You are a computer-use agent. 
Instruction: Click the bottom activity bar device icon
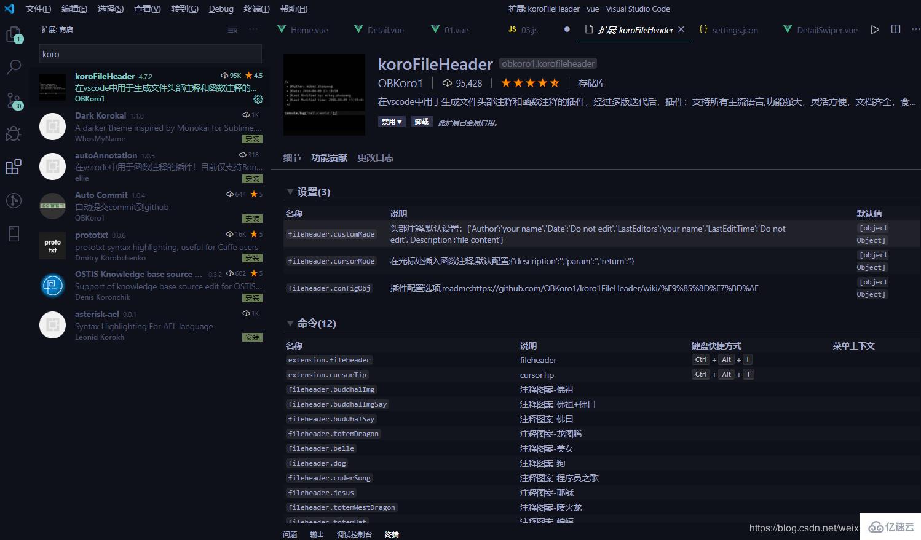(x=14, y=233)
